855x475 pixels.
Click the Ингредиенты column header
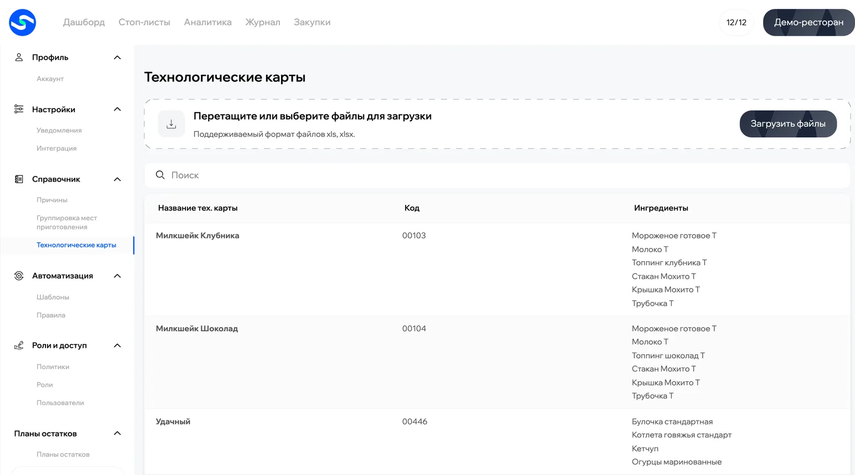click(661, 208)
